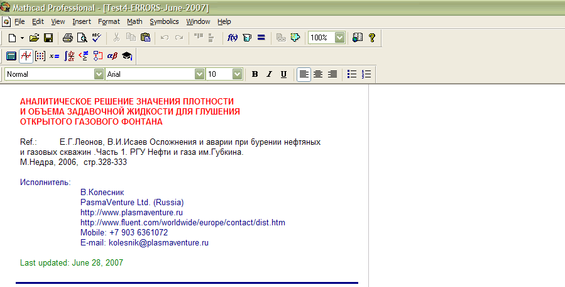Click the Undo arrow
The height and width of the screenshot is (287, 565).
(165, 38)
